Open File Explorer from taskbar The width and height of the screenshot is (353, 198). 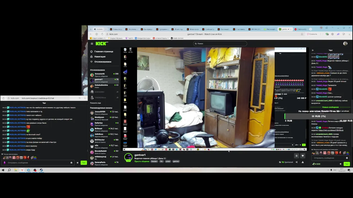tap(16, 170)
